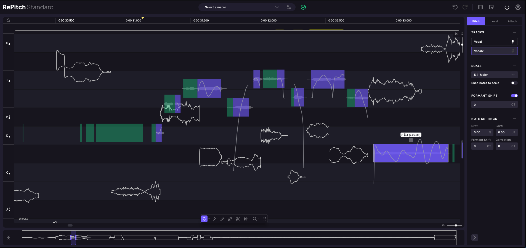Pin the Vocal2 track
The image size is (526, 248).
click(513, 51)
